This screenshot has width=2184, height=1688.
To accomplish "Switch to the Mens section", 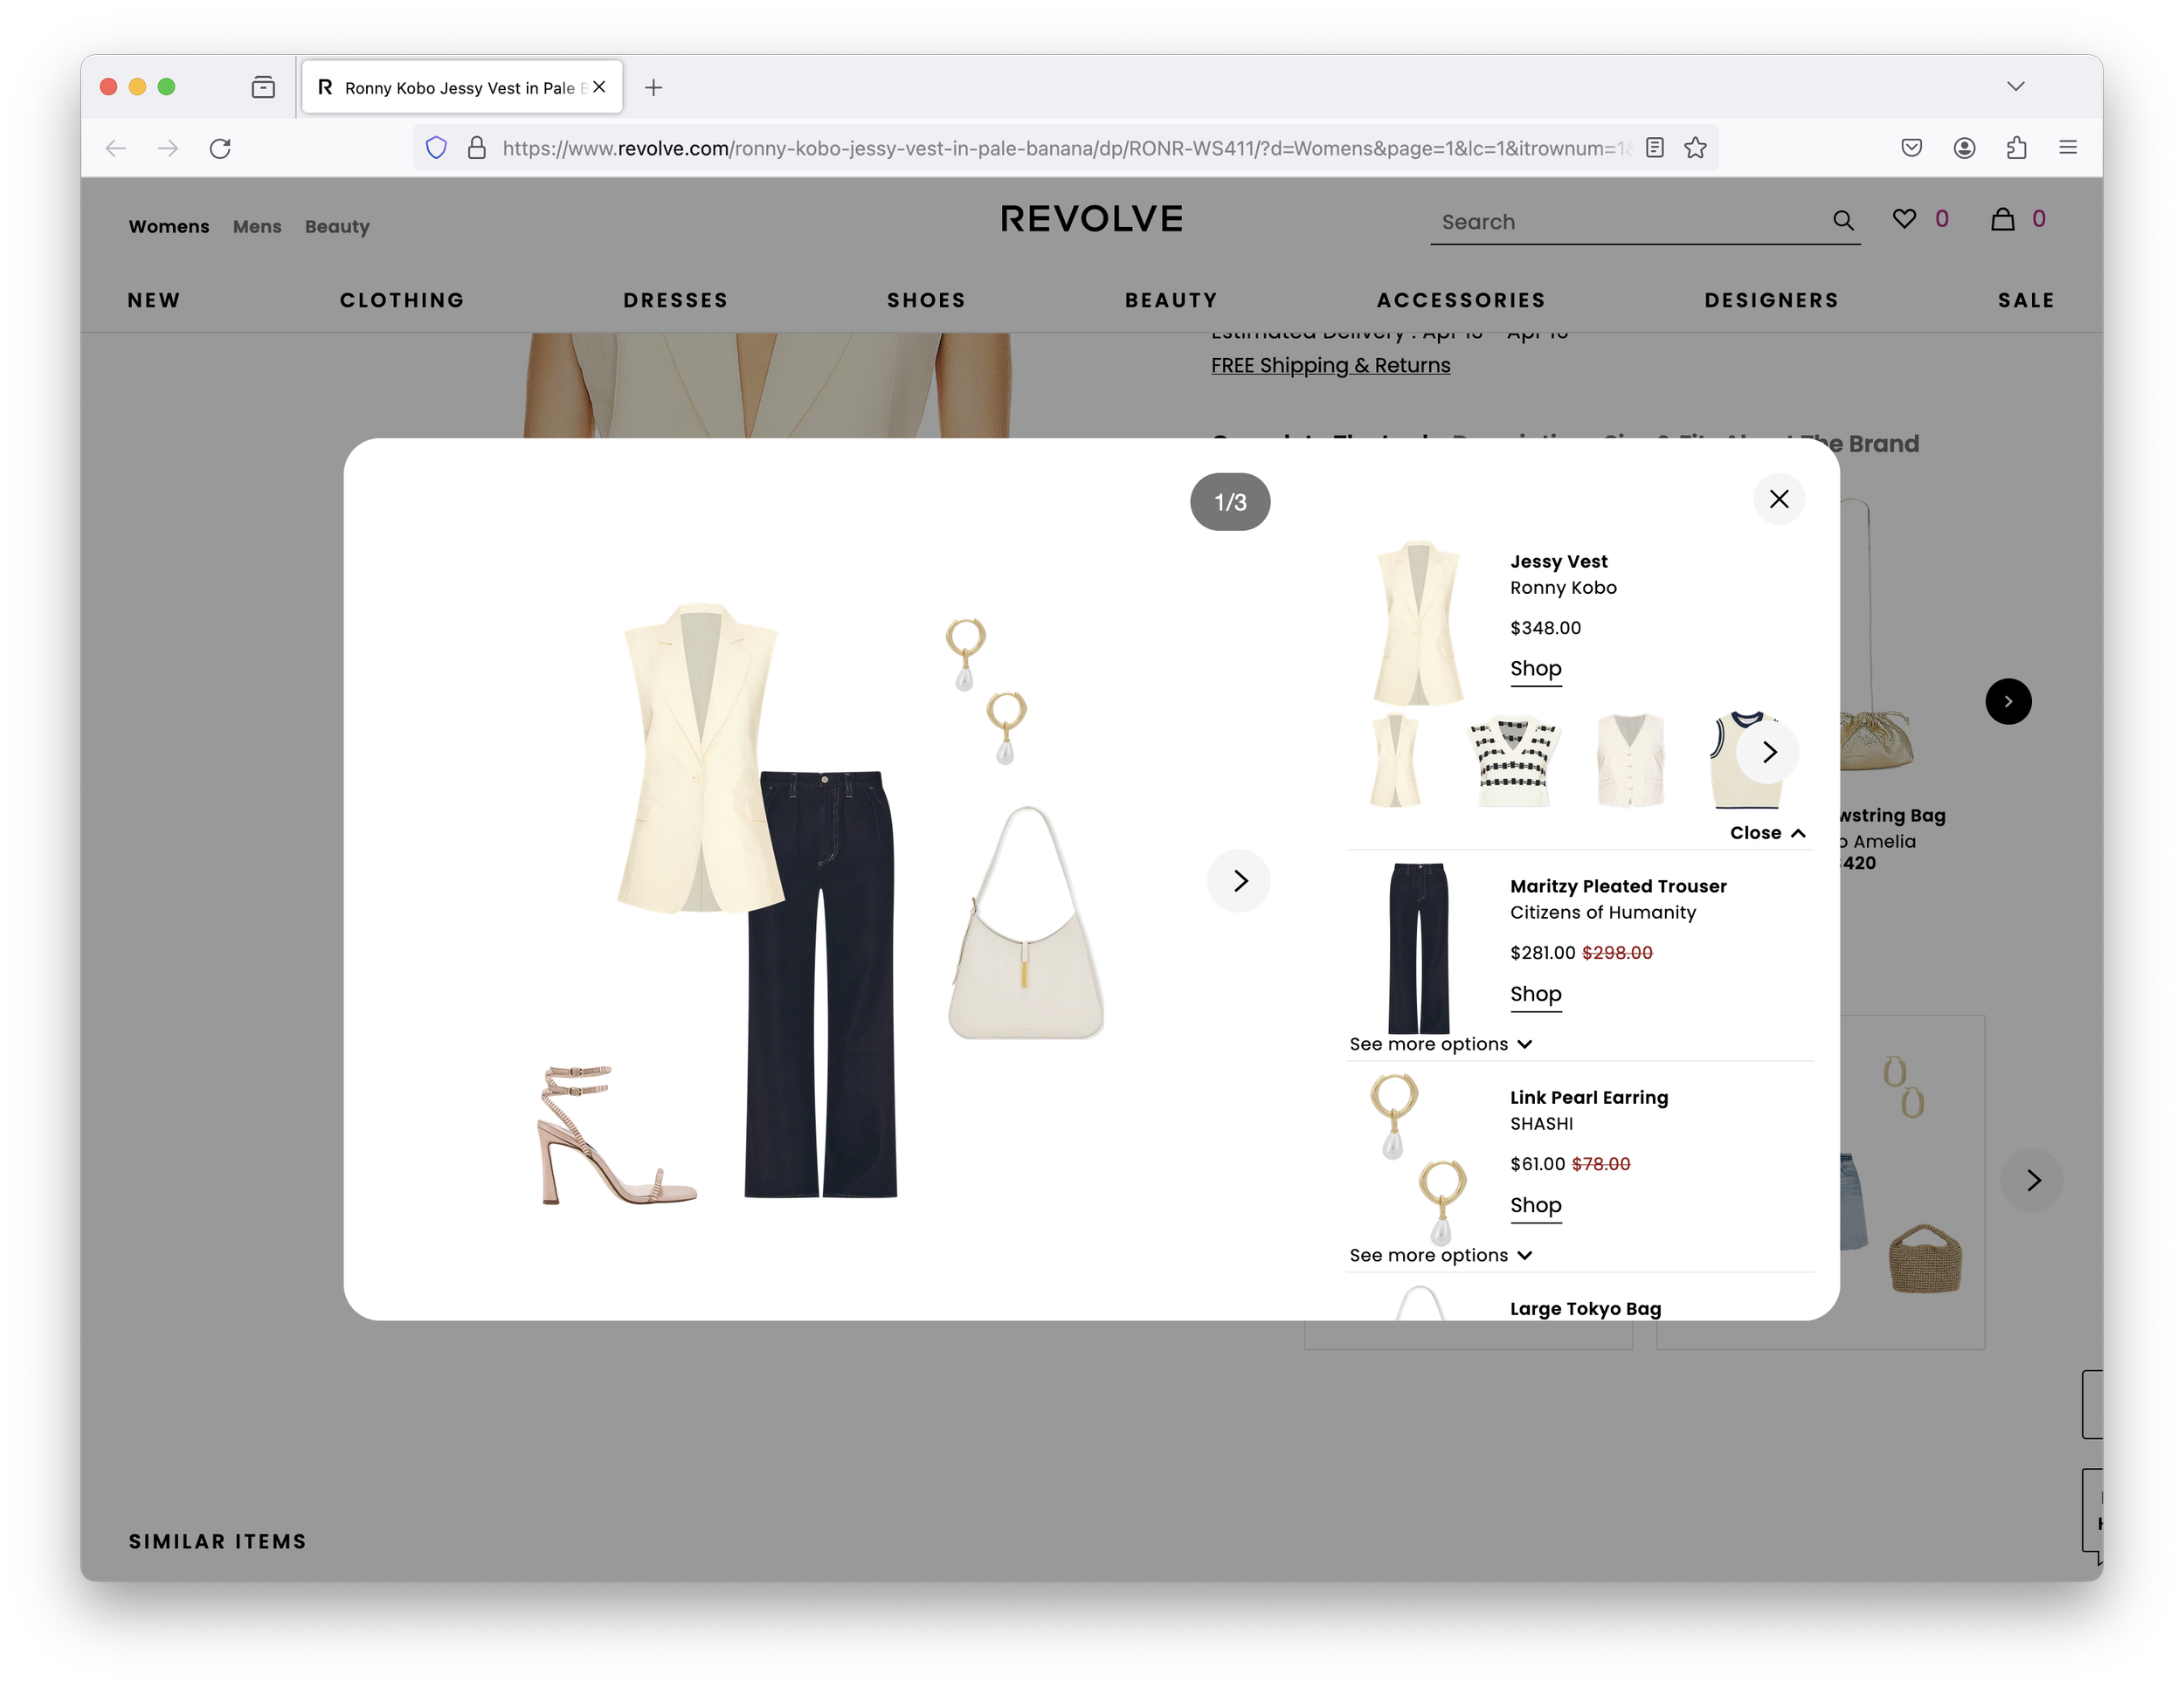I will click(x=257, y=227).
